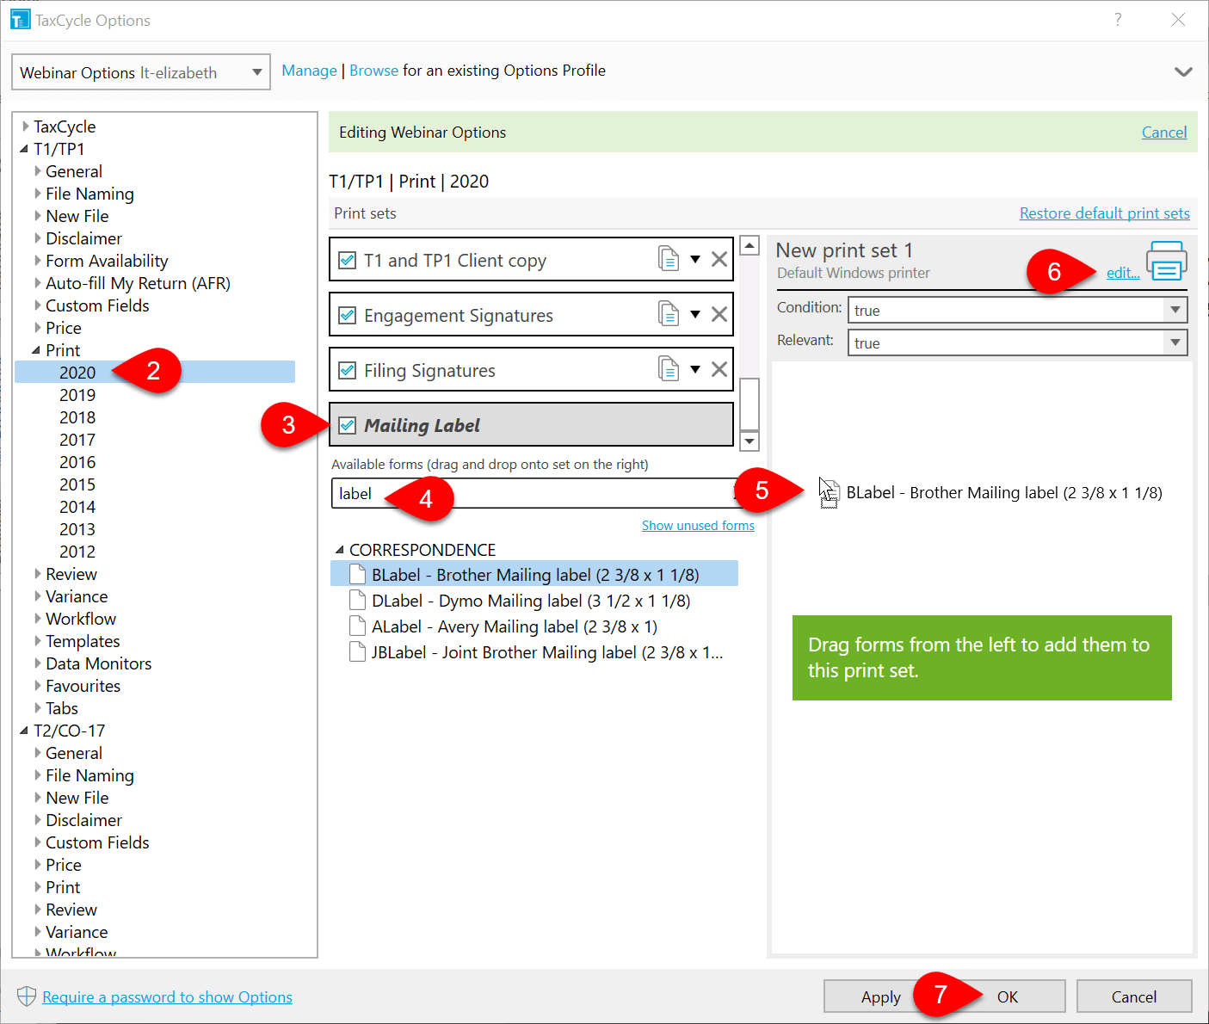
Task: Click the copy icon on Engagement Signatures row
Action: (x=668, y=314)
